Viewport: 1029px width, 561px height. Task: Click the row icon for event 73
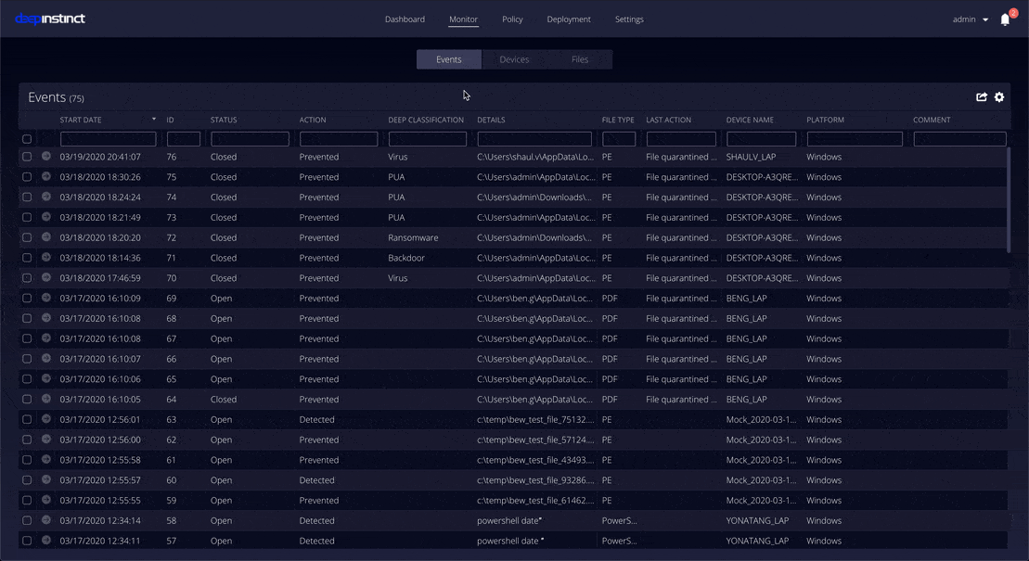coord(46,217)
